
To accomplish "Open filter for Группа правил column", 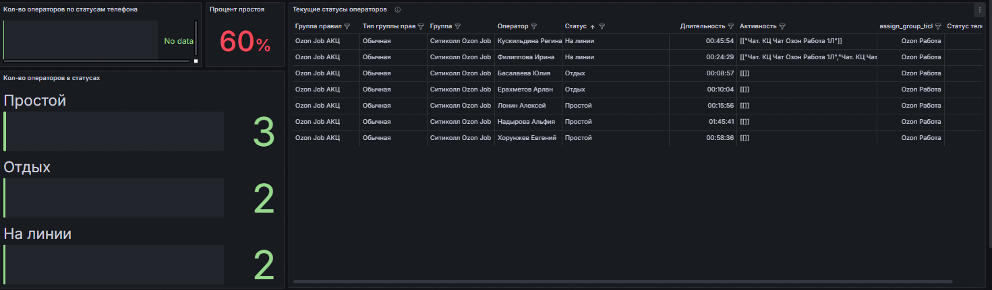I will click(347, 26).
